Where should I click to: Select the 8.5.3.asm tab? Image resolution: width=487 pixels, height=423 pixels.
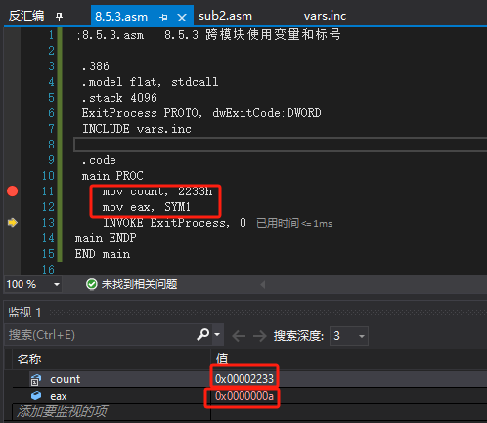[121, 17]
